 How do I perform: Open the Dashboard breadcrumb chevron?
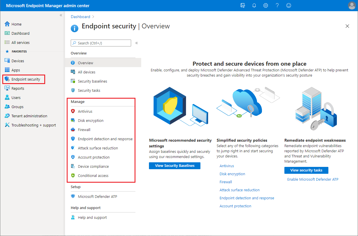93,17
